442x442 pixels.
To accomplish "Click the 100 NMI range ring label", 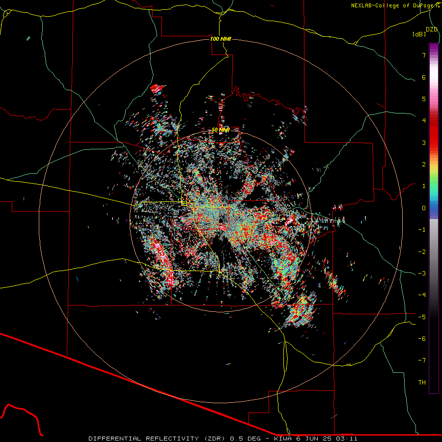I will point(221,39).
